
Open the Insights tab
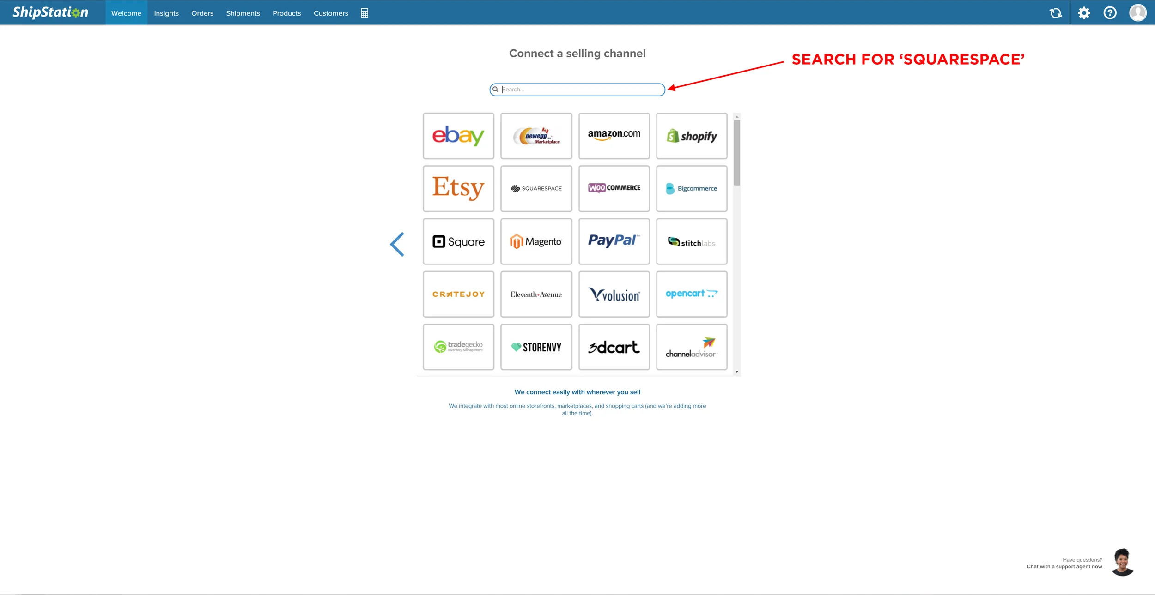tap(166, 13)
